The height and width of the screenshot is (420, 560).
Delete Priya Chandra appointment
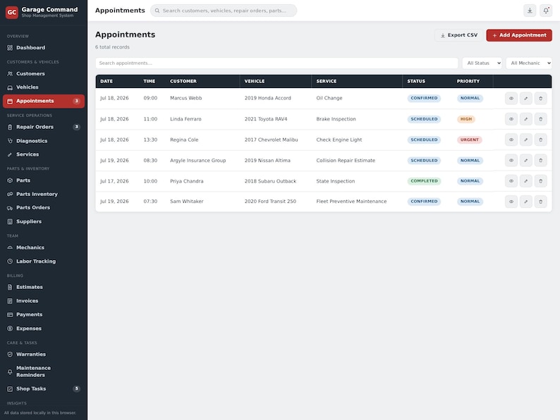(540, 181)
